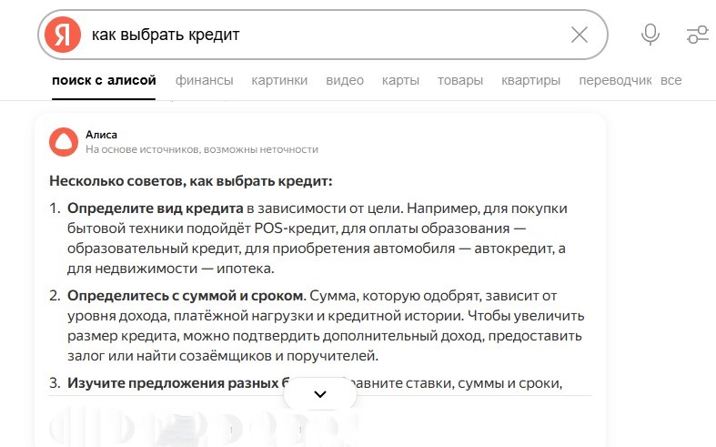Clear the search query with X icon
Screen dimensions: 716x447
click(580, 35)
